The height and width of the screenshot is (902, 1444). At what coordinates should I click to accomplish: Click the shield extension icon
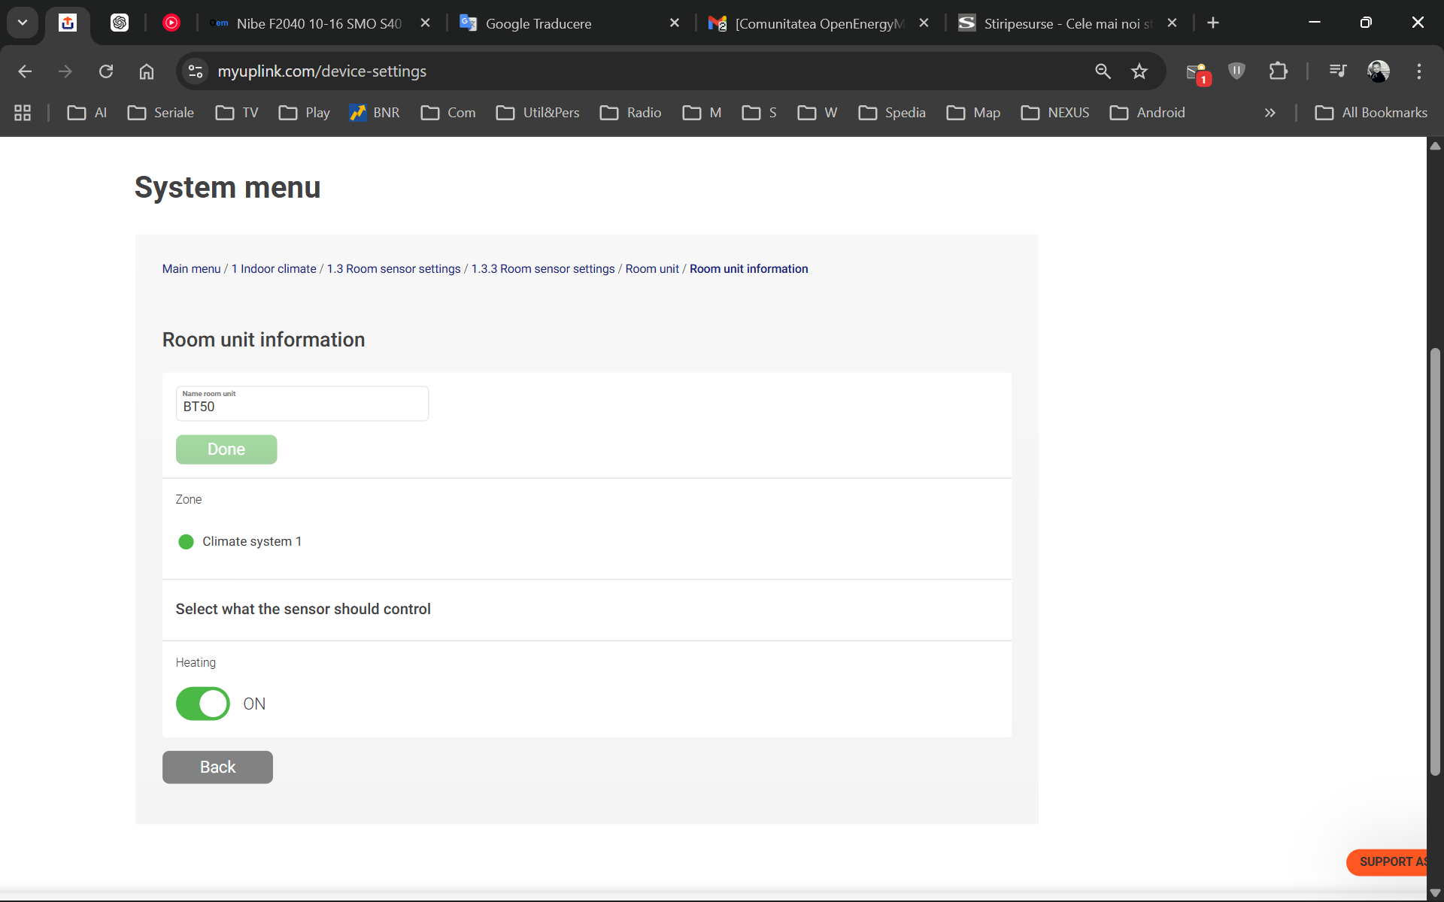click(1236, 71)
